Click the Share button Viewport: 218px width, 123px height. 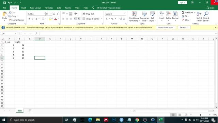click(x=211, y=8)
